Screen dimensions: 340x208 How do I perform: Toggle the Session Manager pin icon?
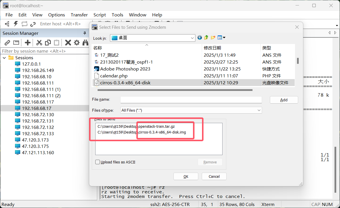pos(85,33)
